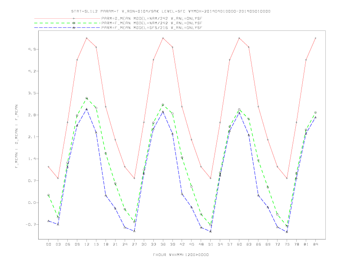The image size is (344, 266).
Task: Click the 69 forecast hour tick label
Action: click(x=268, y=244)
